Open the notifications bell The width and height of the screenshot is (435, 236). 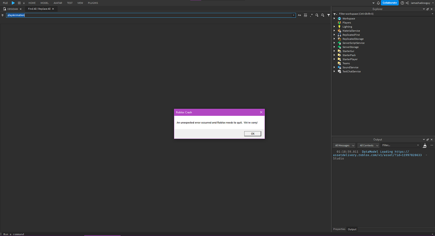378,3
